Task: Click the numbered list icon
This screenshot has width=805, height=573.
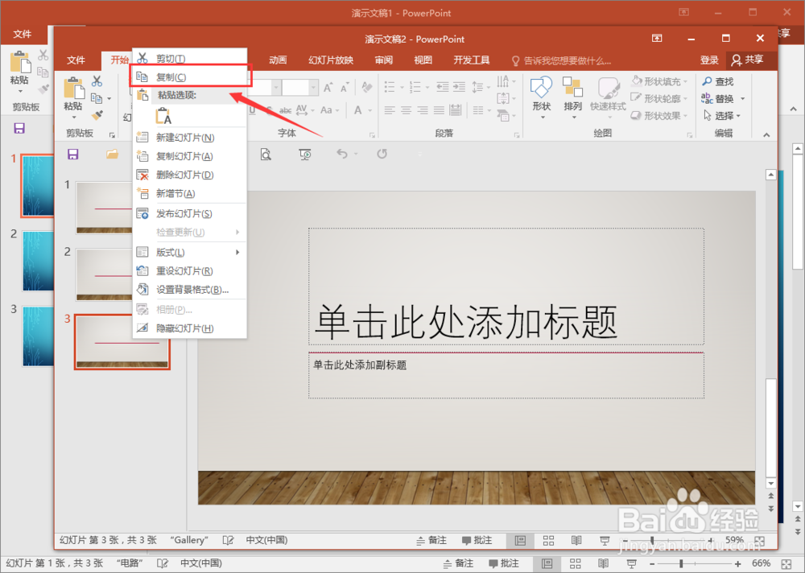Action: [x=415, y=87]
